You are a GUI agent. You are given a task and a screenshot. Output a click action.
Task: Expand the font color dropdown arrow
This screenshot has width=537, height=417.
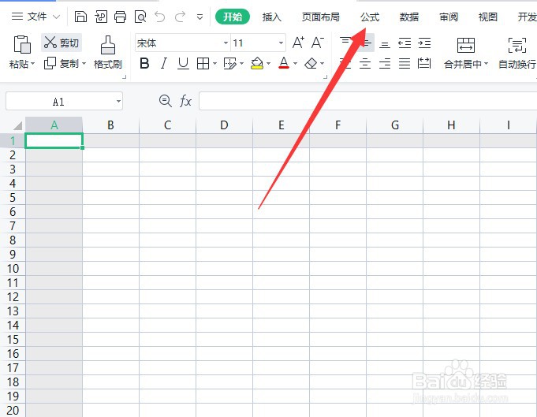(295, 63)
